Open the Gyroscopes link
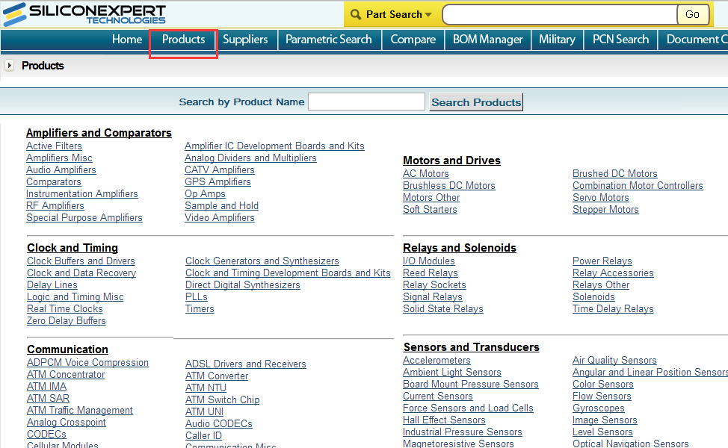 (x=599, y=408)
